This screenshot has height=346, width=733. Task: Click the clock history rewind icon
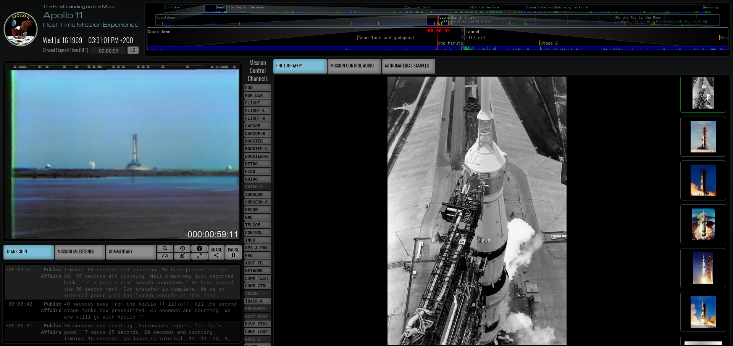(182, 248)
